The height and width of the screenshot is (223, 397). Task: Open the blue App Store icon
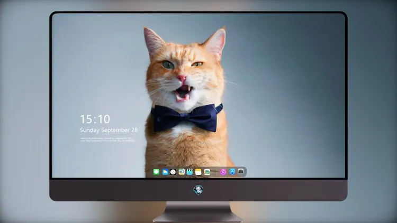[x=232, y=172]
